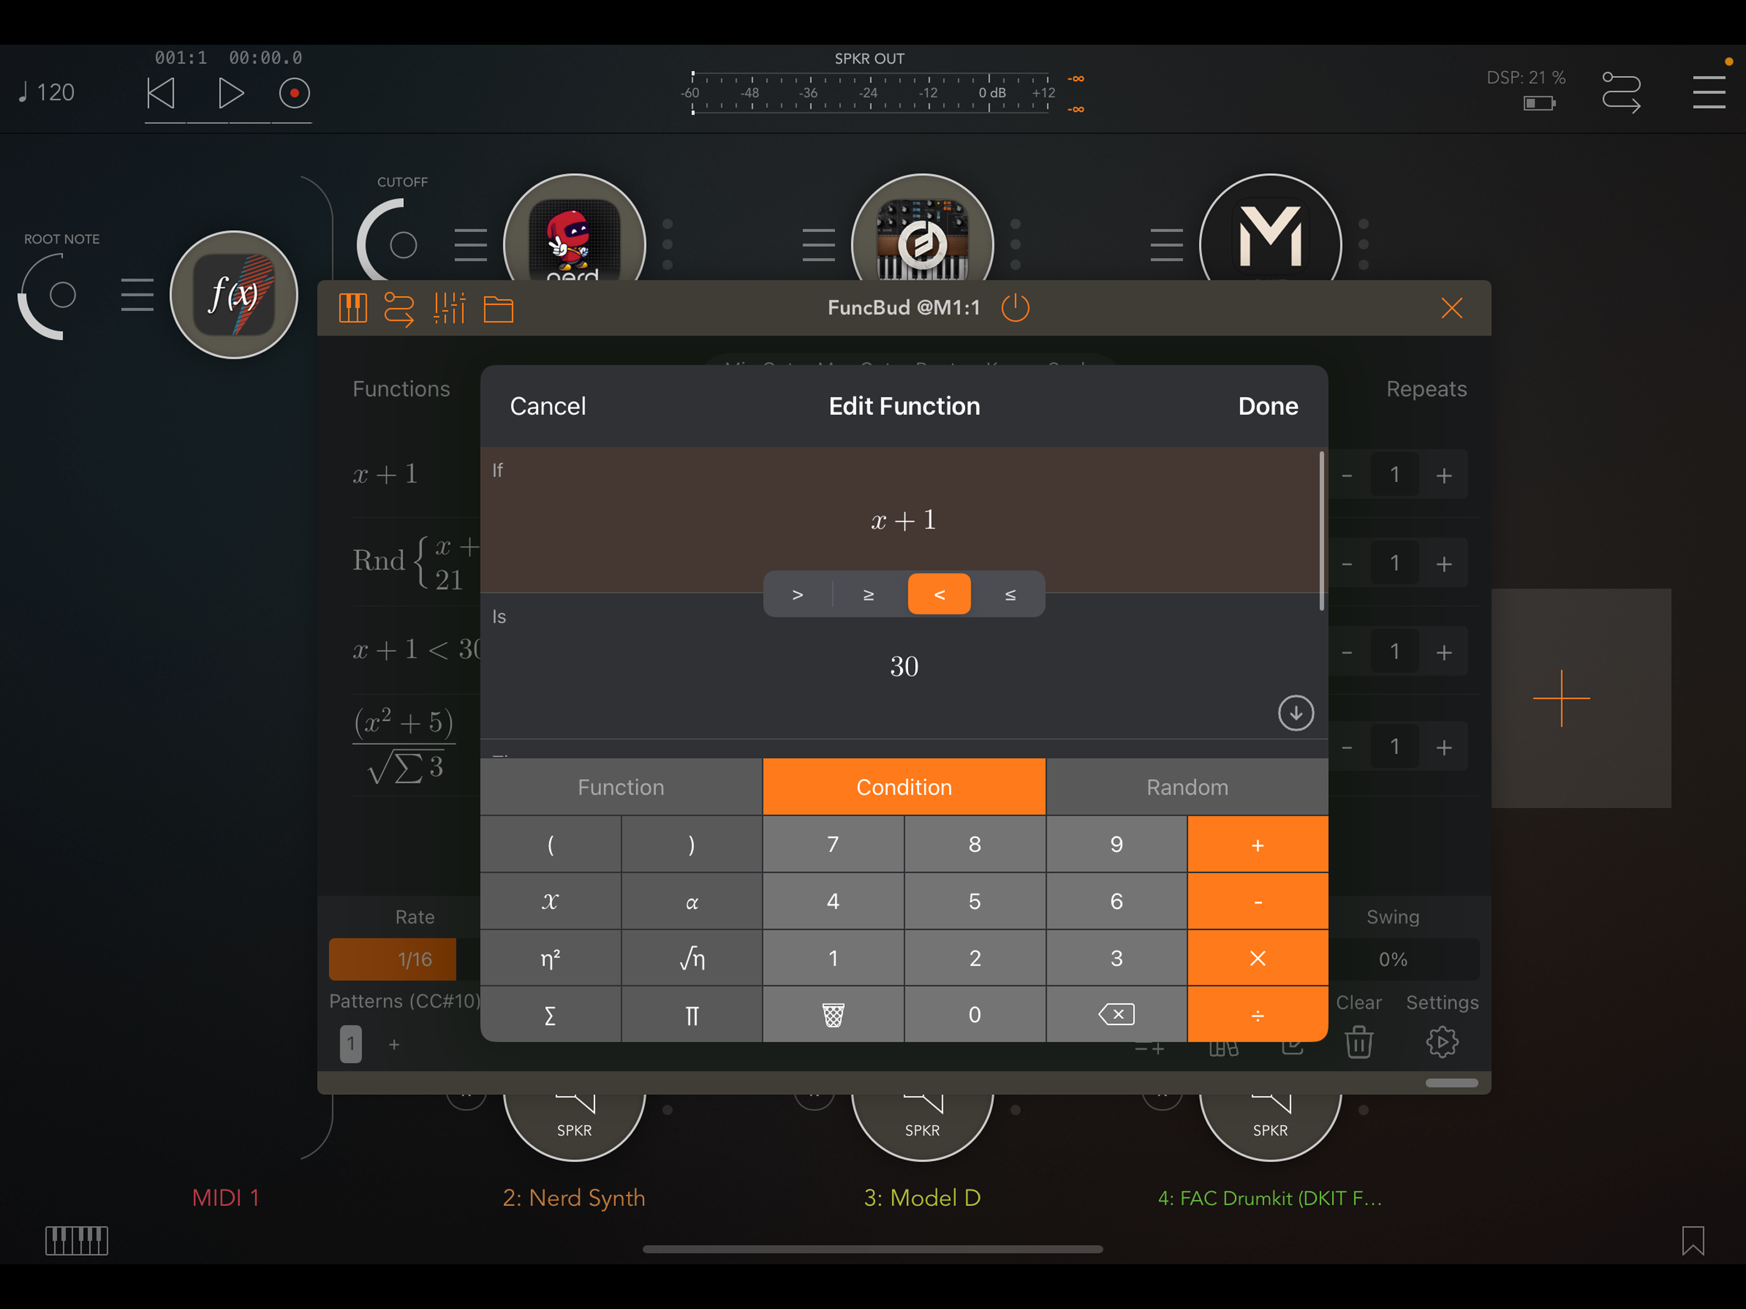Confirm editing with Done
The image size is (1746, 1309).
click(1268, 406)
